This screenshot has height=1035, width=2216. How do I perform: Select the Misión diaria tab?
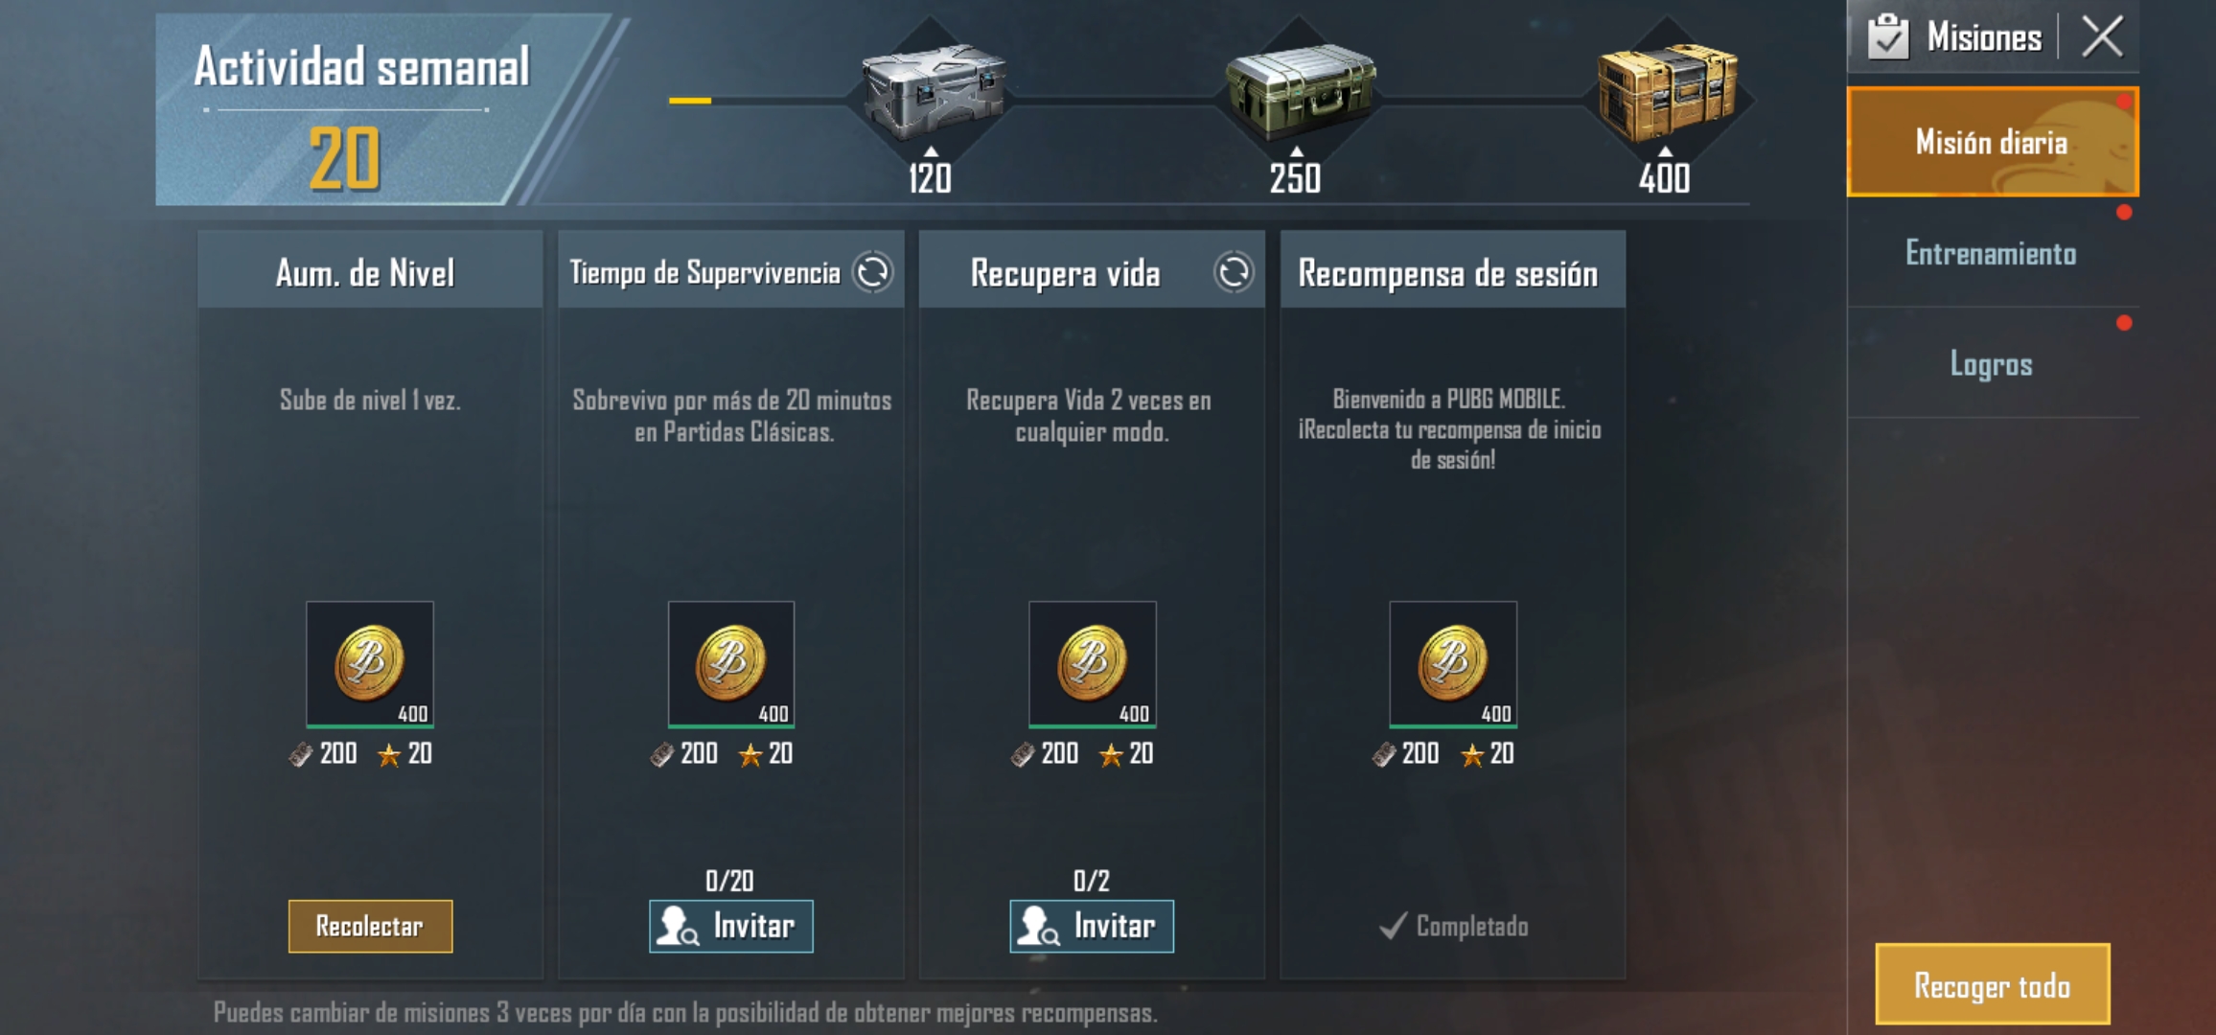click(1993, 142)
